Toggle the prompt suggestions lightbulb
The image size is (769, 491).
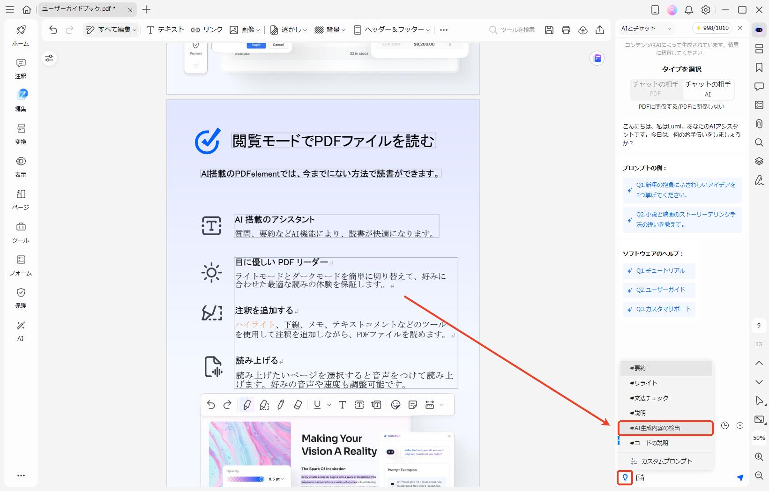[x=625, y=477]
